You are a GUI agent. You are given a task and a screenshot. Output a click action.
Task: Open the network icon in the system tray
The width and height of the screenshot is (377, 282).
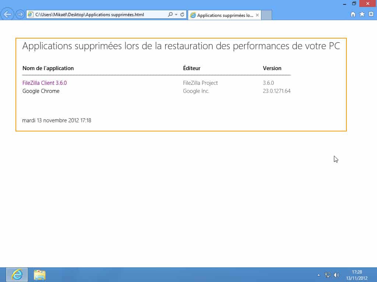327,275
